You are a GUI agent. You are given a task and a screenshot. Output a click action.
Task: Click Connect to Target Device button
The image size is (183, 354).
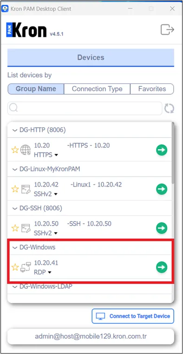point(133,316)
